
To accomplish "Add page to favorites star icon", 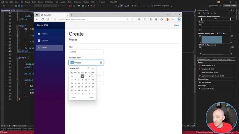I will (133, 19).
